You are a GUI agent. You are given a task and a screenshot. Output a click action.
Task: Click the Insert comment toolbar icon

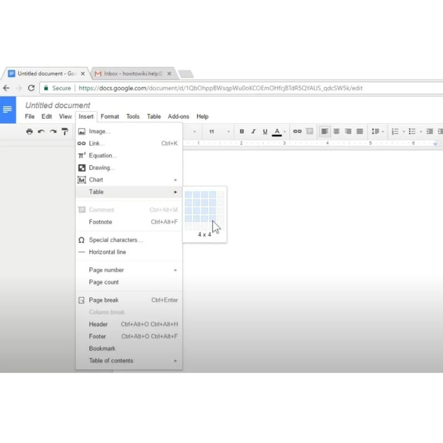(310, 132)
